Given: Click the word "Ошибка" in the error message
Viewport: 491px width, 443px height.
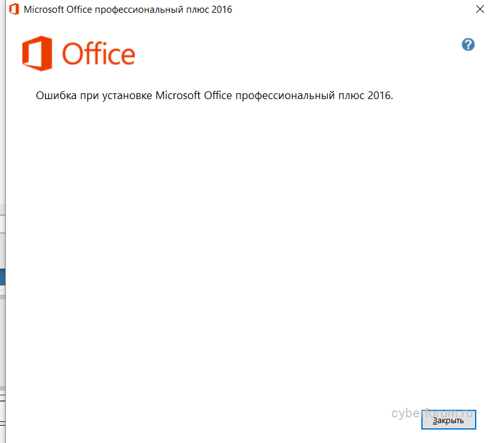Looking at the screenshot, I should coord(56,96).
